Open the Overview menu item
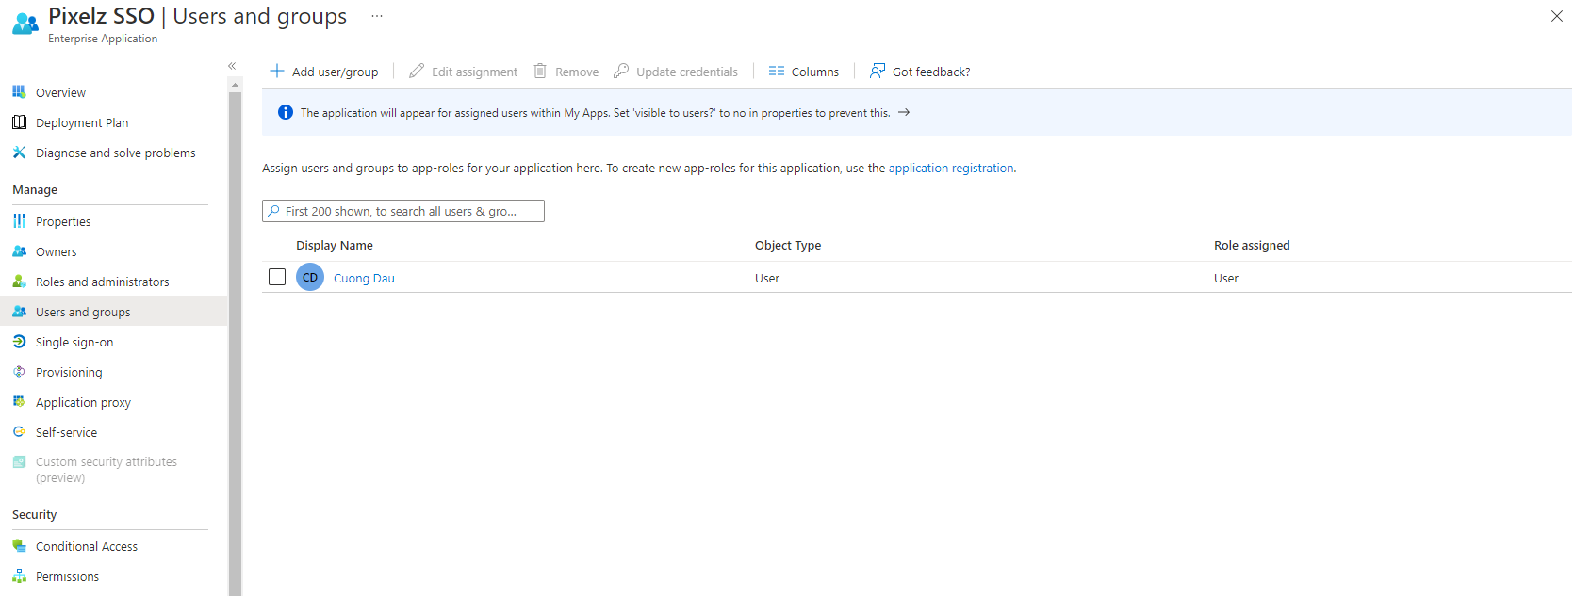Viewport: 1575px width, 596px height. pos(60,92)
